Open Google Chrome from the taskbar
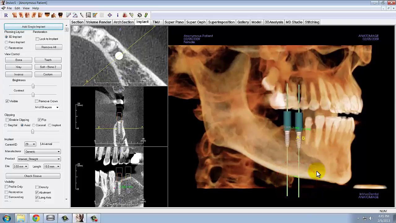This screenshot has width=396, height=223. tap(36, 218)
